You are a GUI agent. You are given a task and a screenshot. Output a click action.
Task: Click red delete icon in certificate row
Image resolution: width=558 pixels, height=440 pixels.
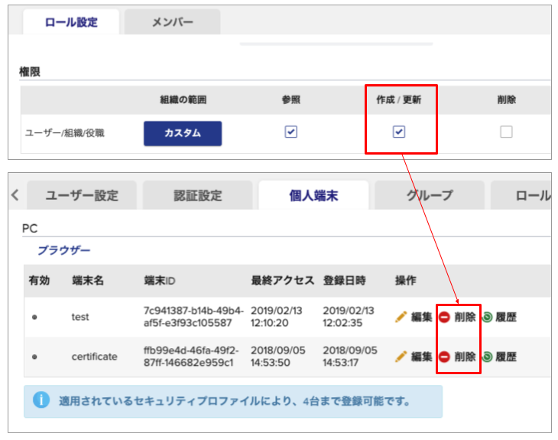[x=444, y=357]
